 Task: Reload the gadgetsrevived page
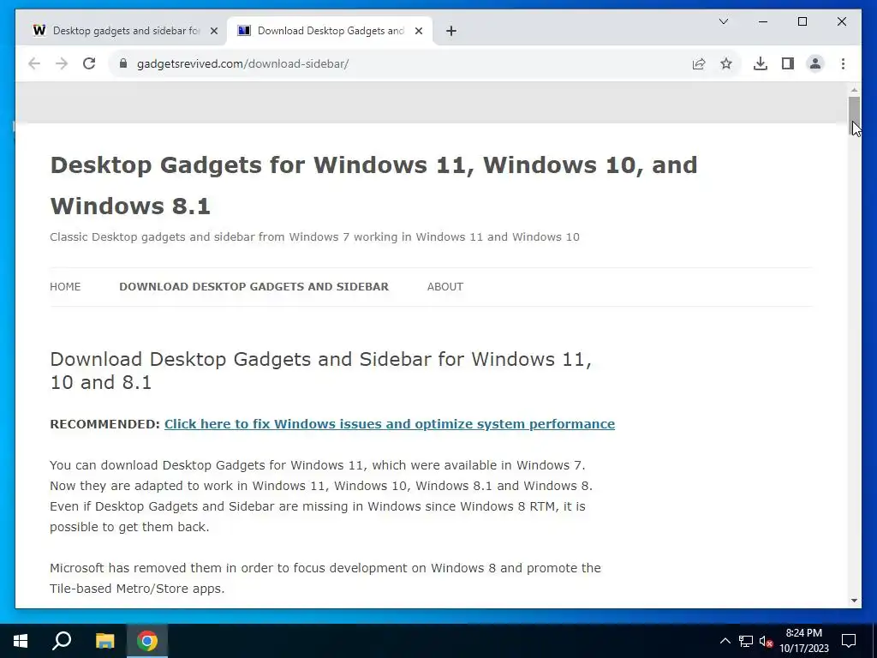click(89, 63)
